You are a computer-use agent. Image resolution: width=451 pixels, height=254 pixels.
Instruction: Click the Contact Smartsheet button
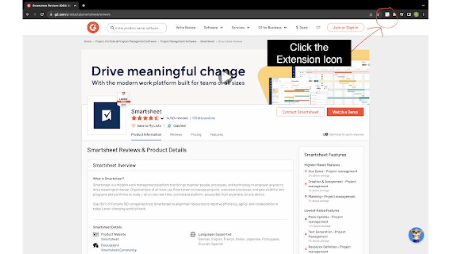pyautogui.click(x=300, y=112)
